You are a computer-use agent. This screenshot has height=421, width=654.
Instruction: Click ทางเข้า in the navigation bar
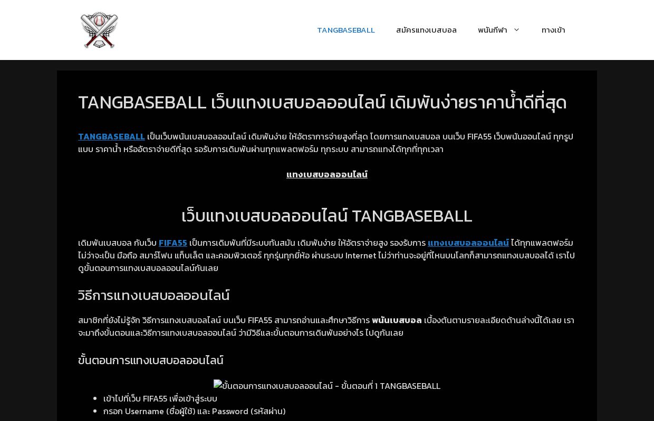(x=553, y=30)
